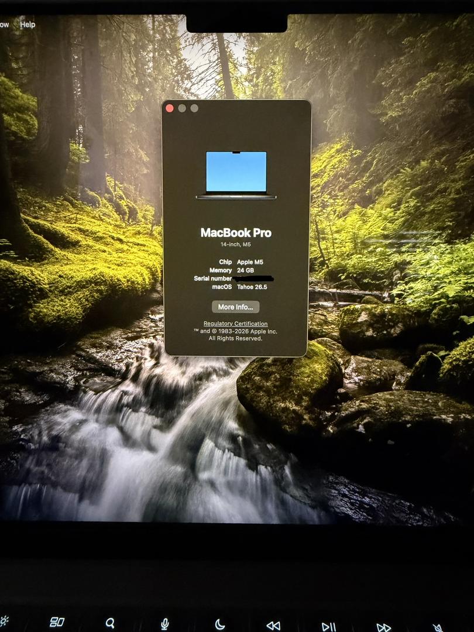
Task: Click the MacBook Pro laptop image
Action: pos(236,176)
